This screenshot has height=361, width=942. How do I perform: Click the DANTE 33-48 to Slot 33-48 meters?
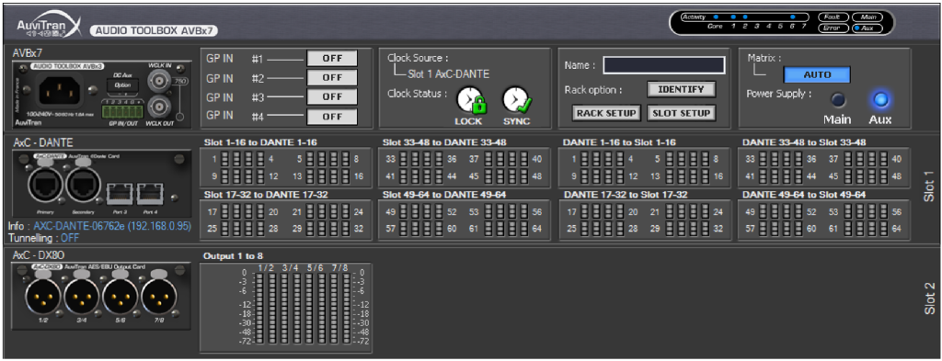click(824, 168)
